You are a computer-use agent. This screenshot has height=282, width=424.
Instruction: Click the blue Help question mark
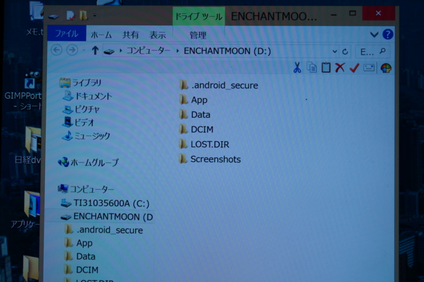[x=388, y=35]
